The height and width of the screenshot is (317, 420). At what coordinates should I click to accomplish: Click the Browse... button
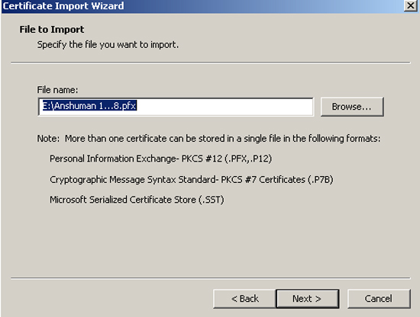pyautogui.click(x=352, y=107)
